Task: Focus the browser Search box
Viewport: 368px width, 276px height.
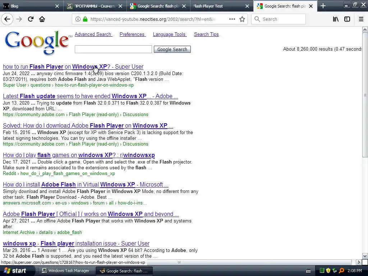Action: pos(279,19)
